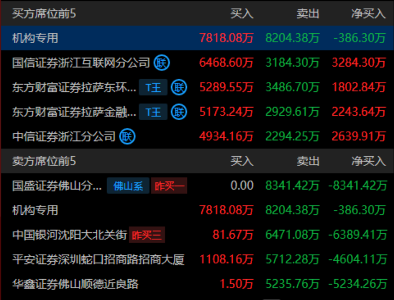Click net value -4604.11万

click(357, 260)
